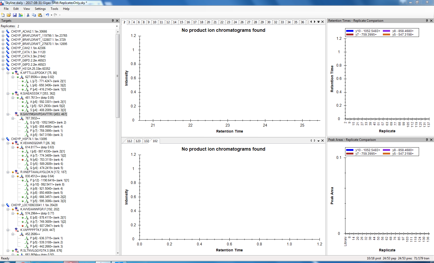Click the blue y10 legend swatch in Retention Times
The height and width of the screenshot is (263, 434).
[x=350, y=31]
